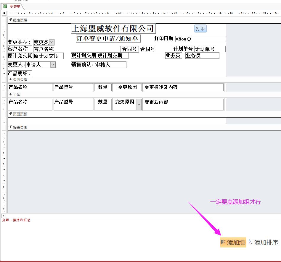Select the 计划单号 text field

tap(210, 49)
